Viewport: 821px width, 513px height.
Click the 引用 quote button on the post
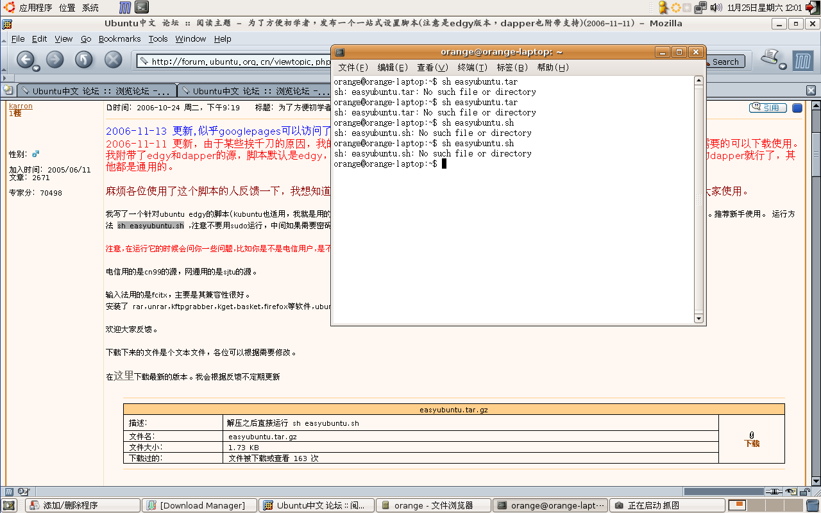click(x=768, y=108)
